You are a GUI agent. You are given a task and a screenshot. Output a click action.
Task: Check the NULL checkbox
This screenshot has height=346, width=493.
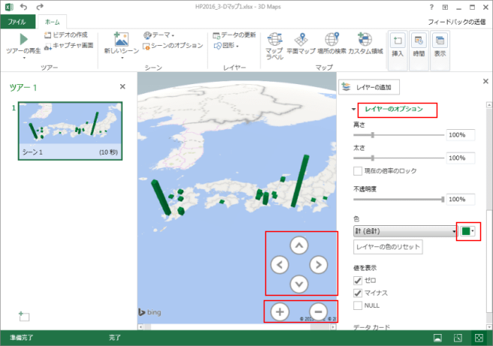[358, 305]
